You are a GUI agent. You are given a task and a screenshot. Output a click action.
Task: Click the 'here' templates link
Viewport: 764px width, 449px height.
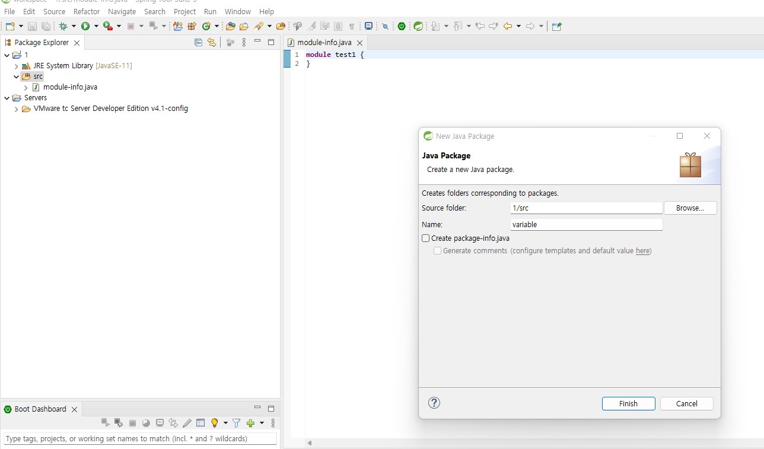click(642, 251)
